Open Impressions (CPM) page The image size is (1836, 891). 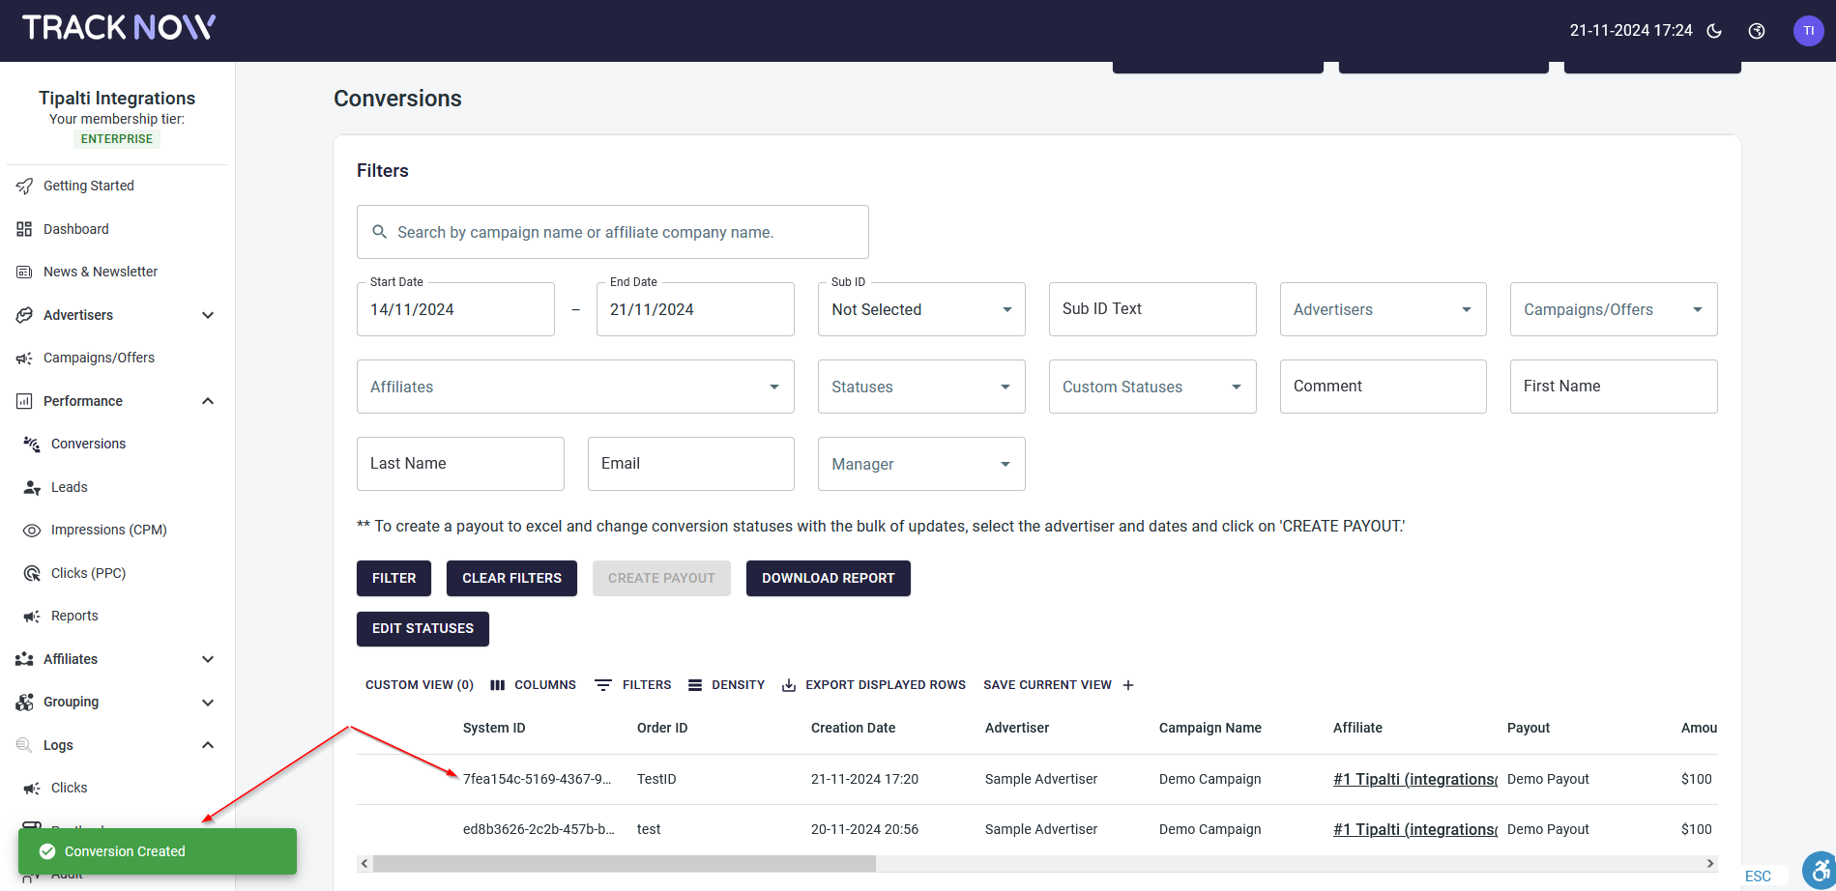108,530
